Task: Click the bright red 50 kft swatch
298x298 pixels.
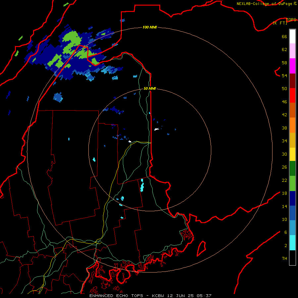Action: [x=292, y=95]
